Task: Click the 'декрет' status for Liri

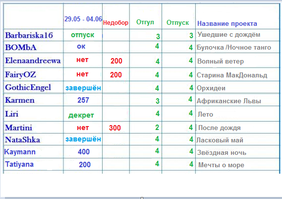Action: click(81, 115)
